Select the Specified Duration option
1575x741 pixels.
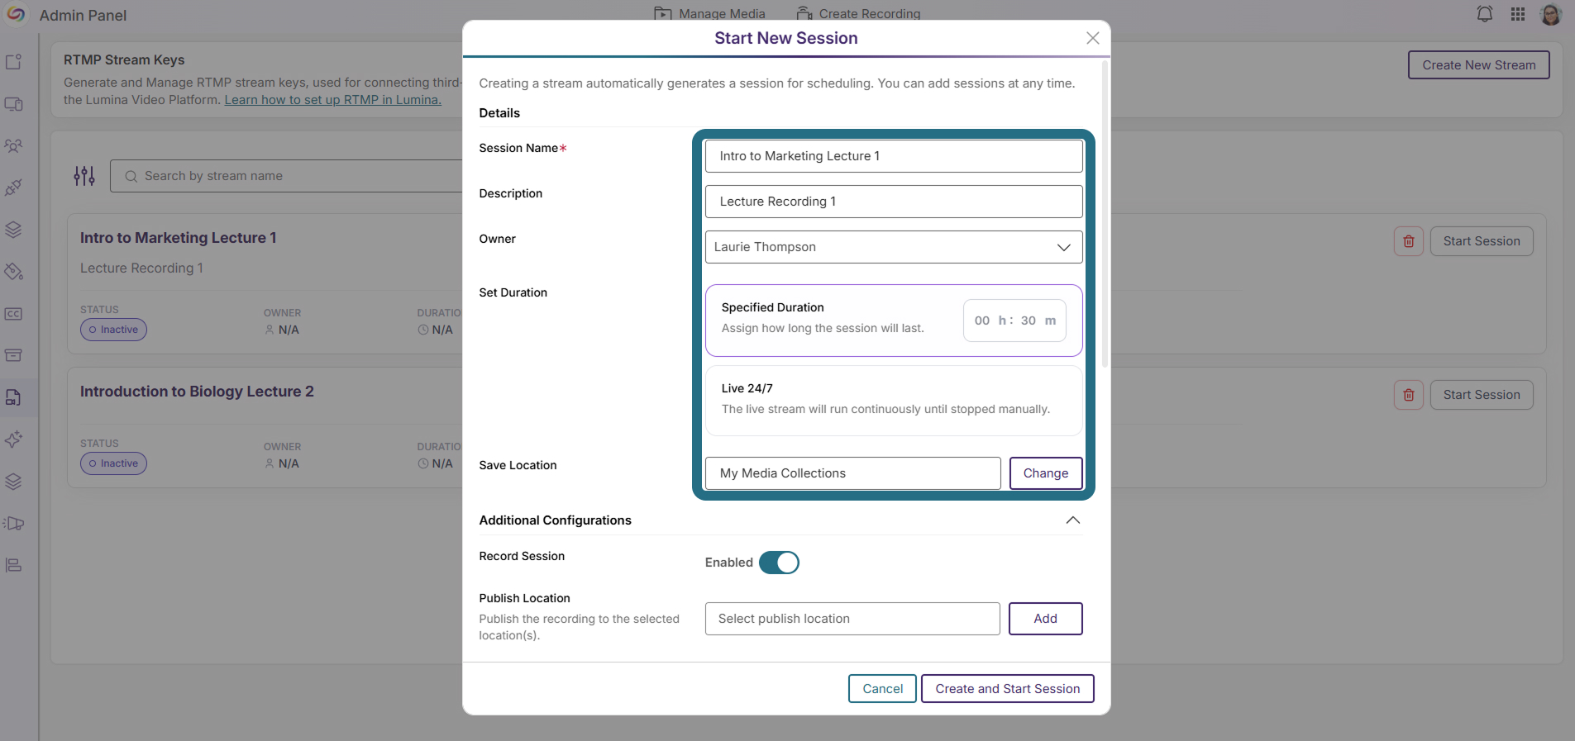pyautogui.click(x=894, y=321)
